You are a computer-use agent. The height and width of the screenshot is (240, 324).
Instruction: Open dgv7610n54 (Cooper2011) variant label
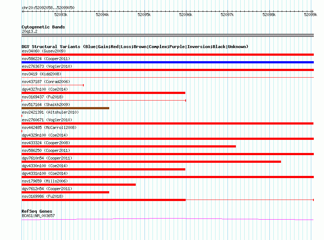47,158
